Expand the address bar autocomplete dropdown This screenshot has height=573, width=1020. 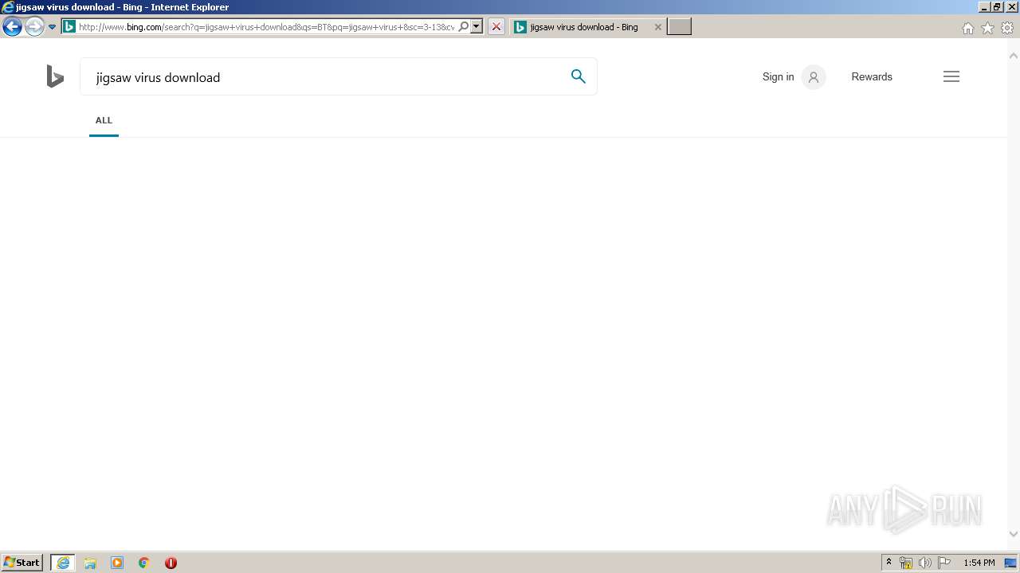(x=477, y=27)
